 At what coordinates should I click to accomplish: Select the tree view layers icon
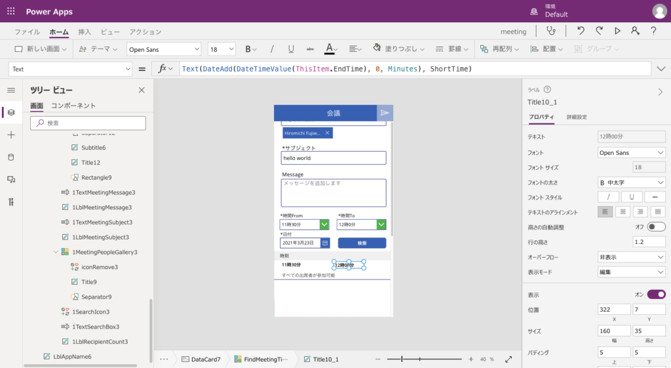(11, 112)
